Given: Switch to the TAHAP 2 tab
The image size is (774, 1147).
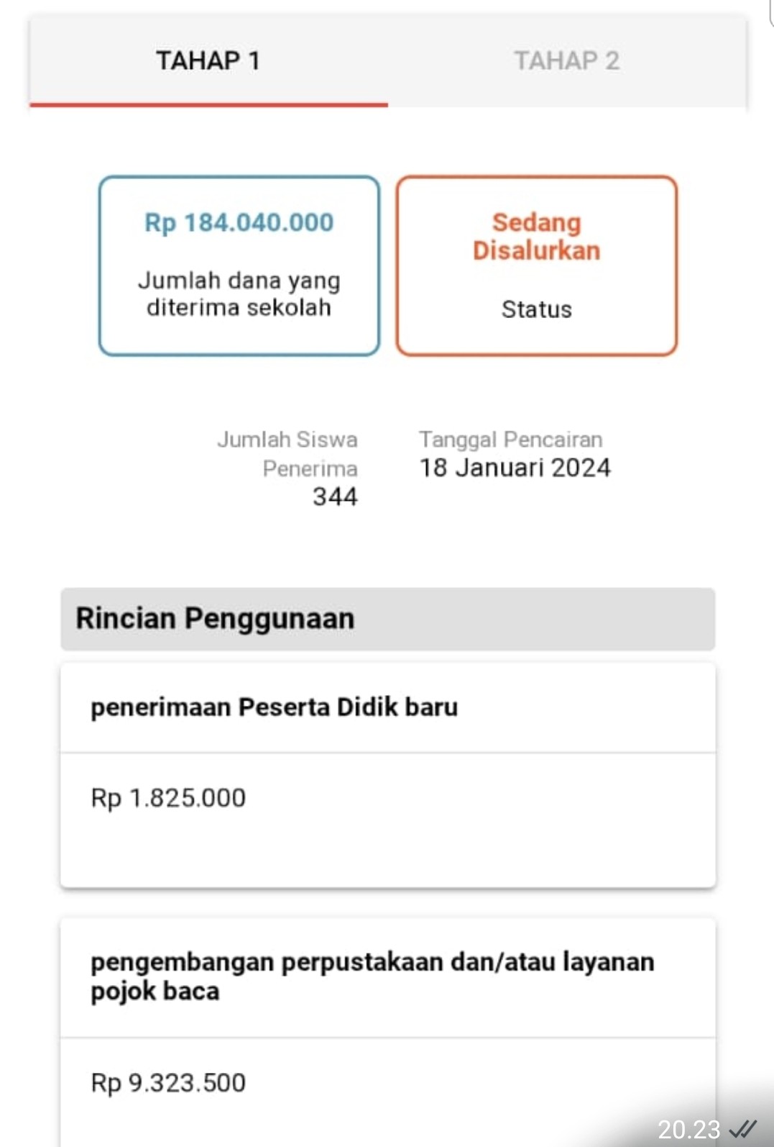Looking at the screenshot, I should coord(566,61).
